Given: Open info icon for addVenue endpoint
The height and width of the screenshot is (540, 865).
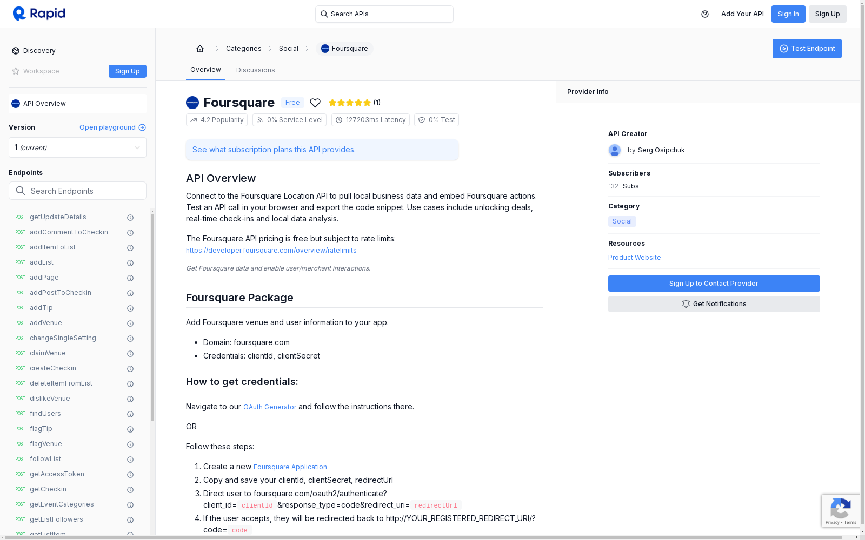Looking at the screenshot, I should click(x=130, y=323).
